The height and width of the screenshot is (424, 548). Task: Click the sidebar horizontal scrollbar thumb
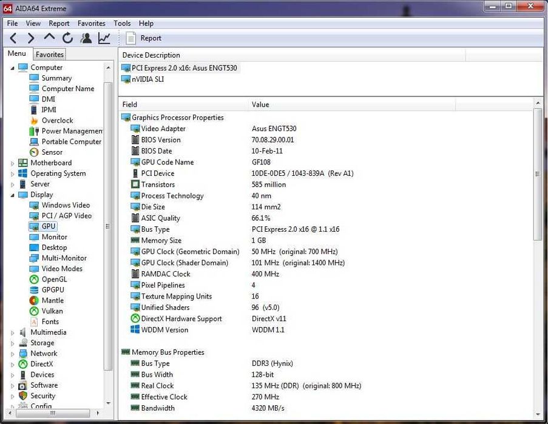click(x=52, y=413)
